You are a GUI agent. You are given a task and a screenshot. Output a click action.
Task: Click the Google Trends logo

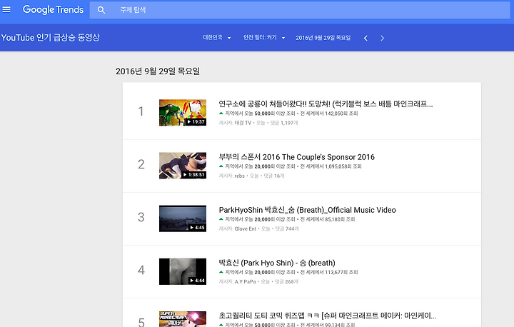[53, 9]
